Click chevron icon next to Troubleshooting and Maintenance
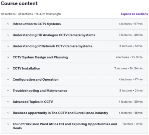The image size is (149, 135). coord(8,91)
